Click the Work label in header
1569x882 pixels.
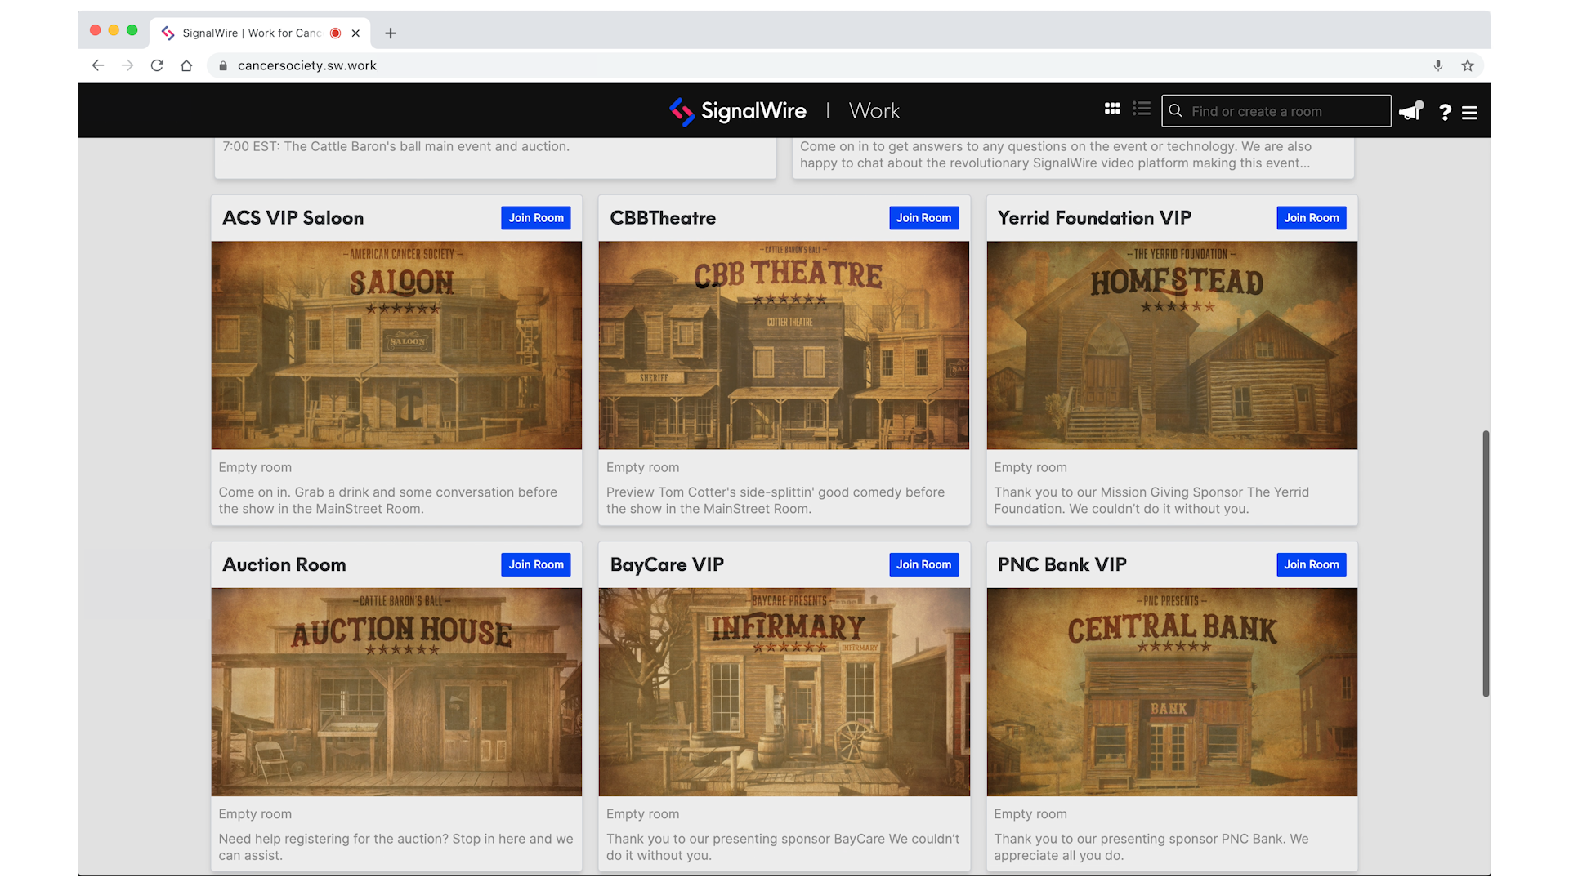[x=874, y=111]
